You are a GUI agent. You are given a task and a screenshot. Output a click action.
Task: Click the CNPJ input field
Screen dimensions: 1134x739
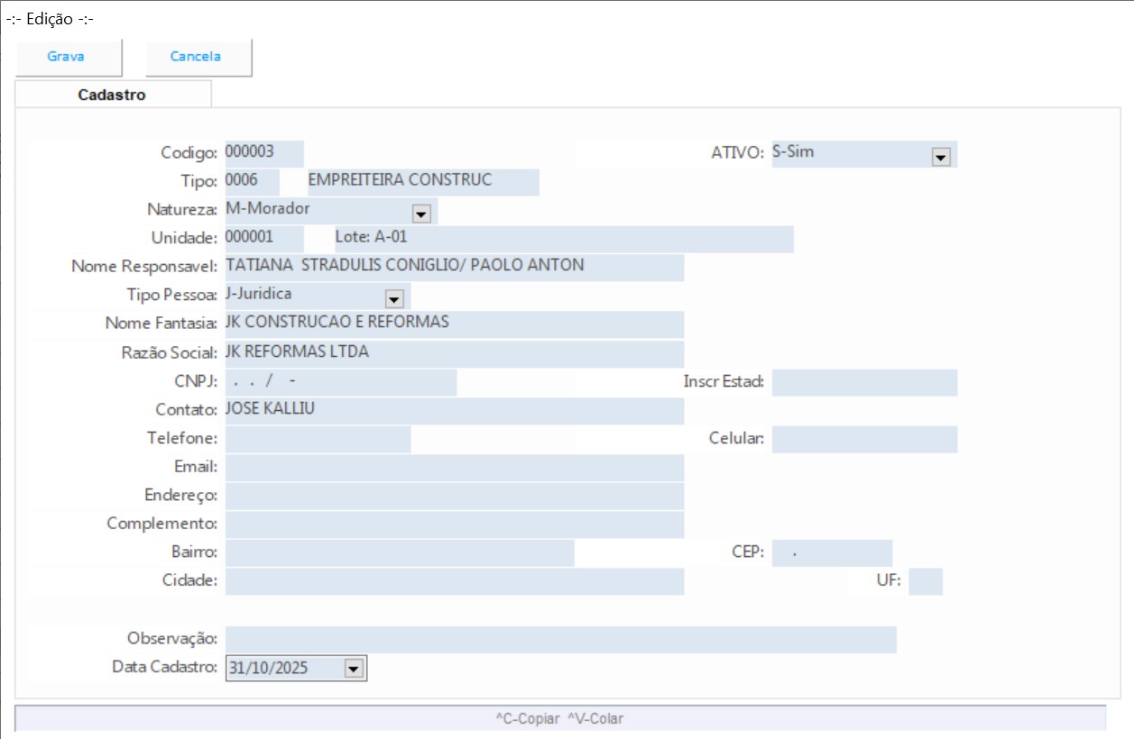[x=340, y=382]
